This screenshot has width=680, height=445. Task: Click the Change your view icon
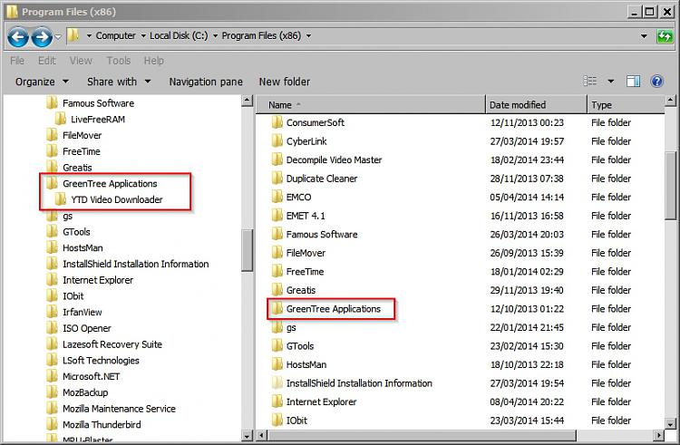[x=590, y=81]
